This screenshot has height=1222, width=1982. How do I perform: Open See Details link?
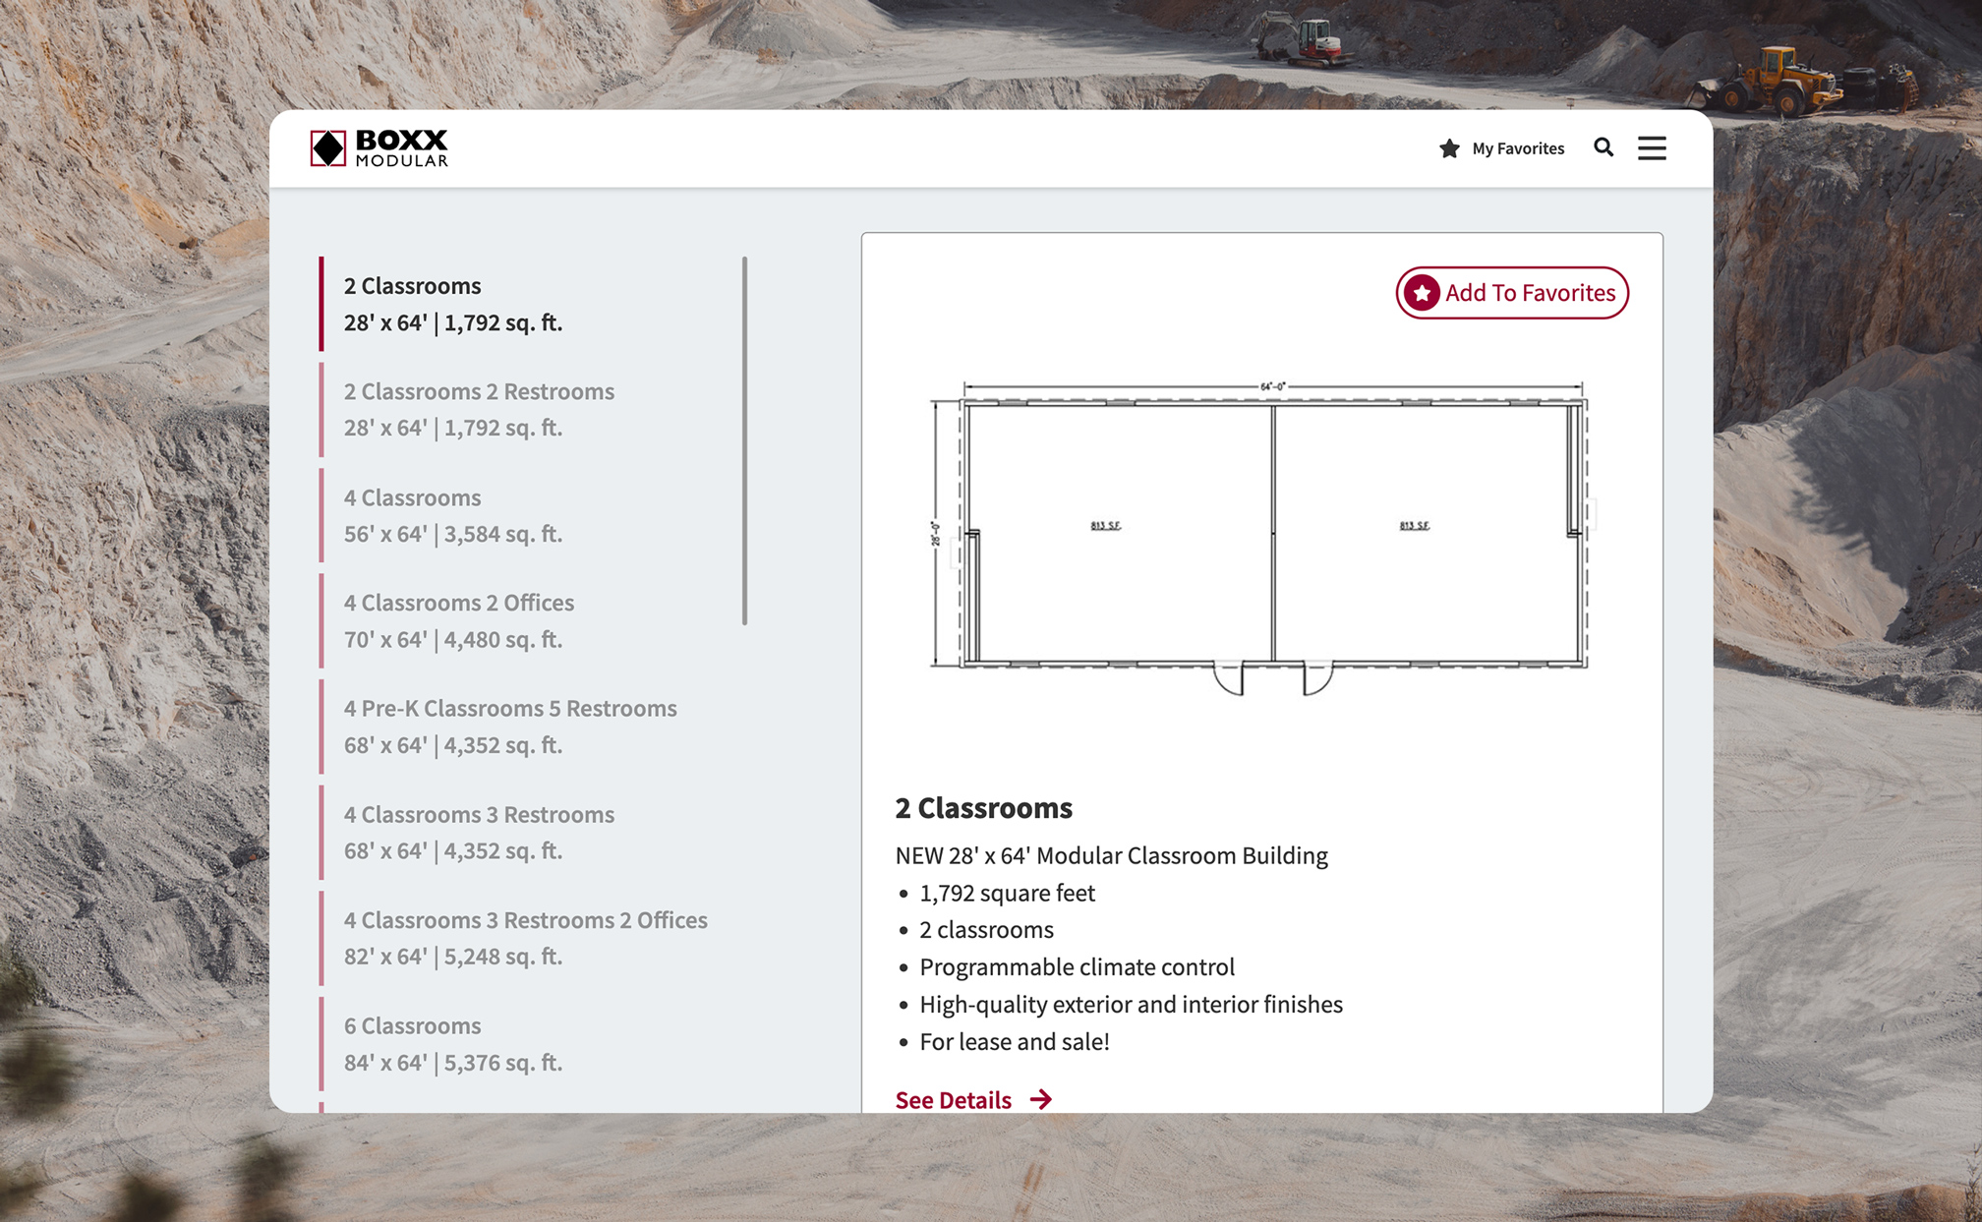point(953,1099)
